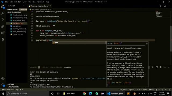Kill terminal with trash icon

[x=161, y=67]
